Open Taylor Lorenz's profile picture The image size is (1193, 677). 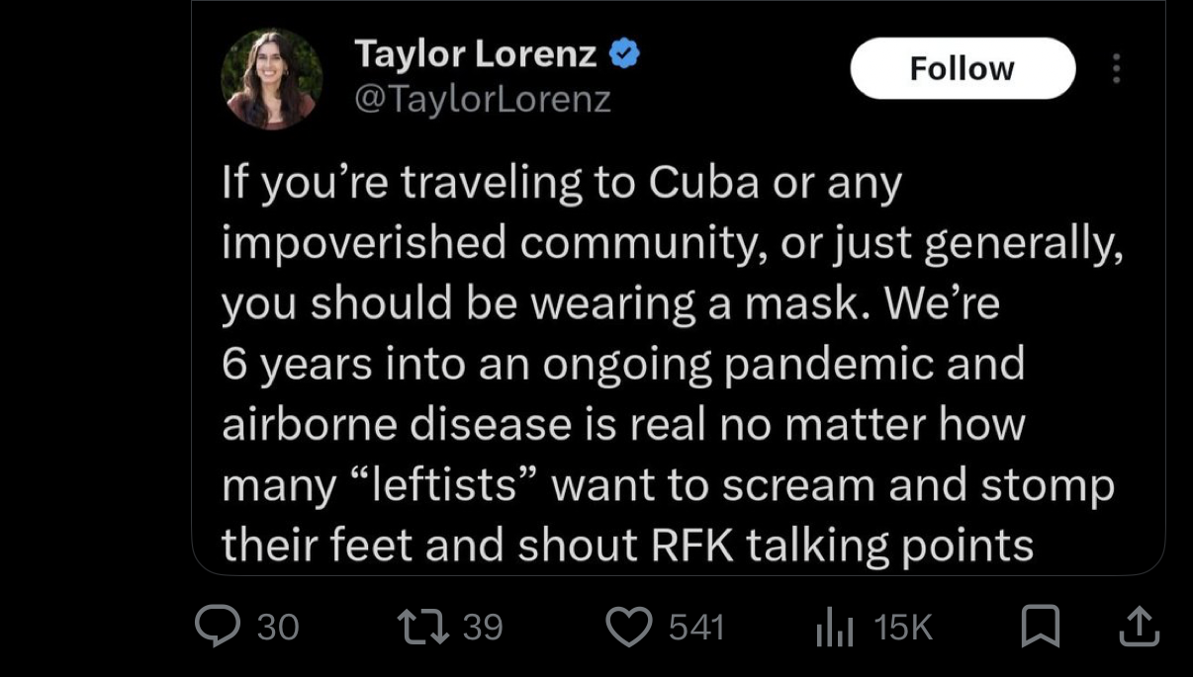click(271, 79)
